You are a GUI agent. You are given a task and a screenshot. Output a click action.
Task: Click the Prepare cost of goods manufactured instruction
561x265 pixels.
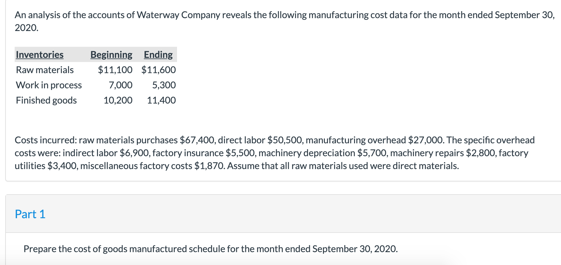(x=211, y=249)
